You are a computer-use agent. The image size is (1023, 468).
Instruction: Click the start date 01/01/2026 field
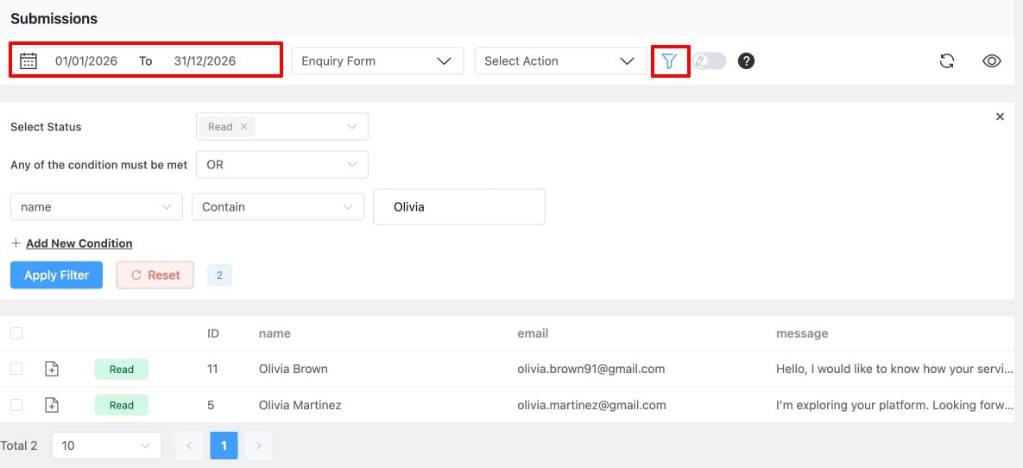(86, 60)
